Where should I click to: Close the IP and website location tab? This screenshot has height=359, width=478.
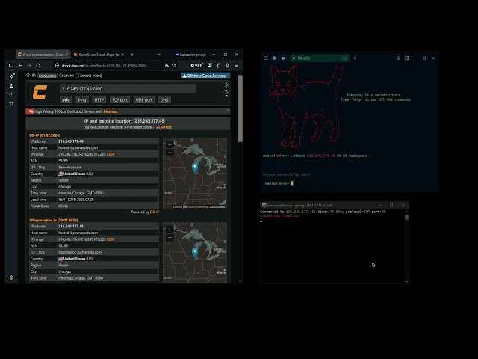coord(66,55)
